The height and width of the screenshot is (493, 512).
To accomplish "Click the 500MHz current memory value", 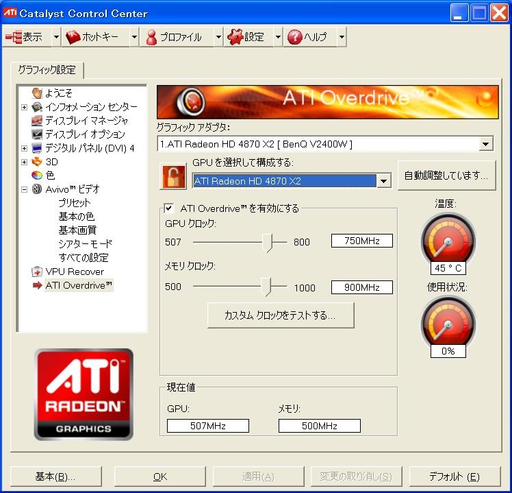I will [320, 426].
